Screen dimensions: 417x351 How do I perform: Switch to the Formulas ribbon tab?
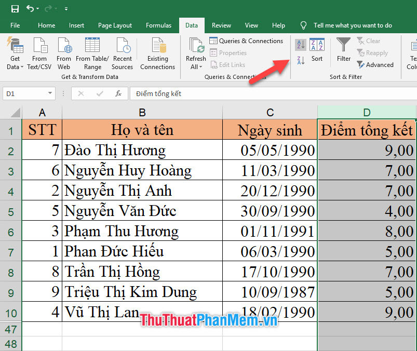158,25
